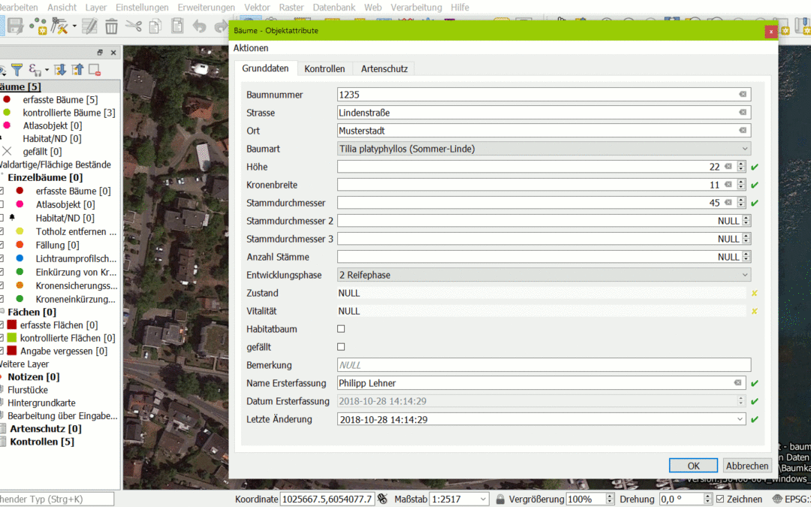Screen dimensions: 811x507
Task: Open the Artenschutz tab
Action: click(x=384, y=68)
